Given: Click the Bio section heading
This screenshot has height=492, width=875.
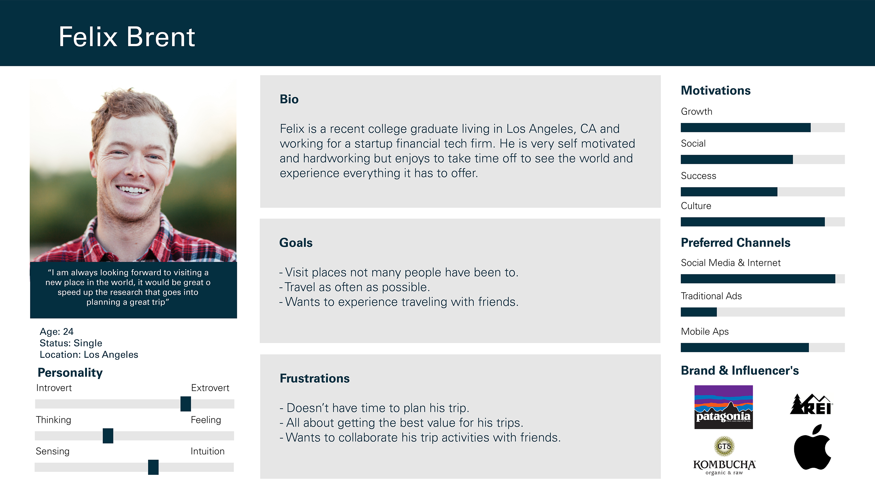Looking at the screenshot, I should [289, 99].
